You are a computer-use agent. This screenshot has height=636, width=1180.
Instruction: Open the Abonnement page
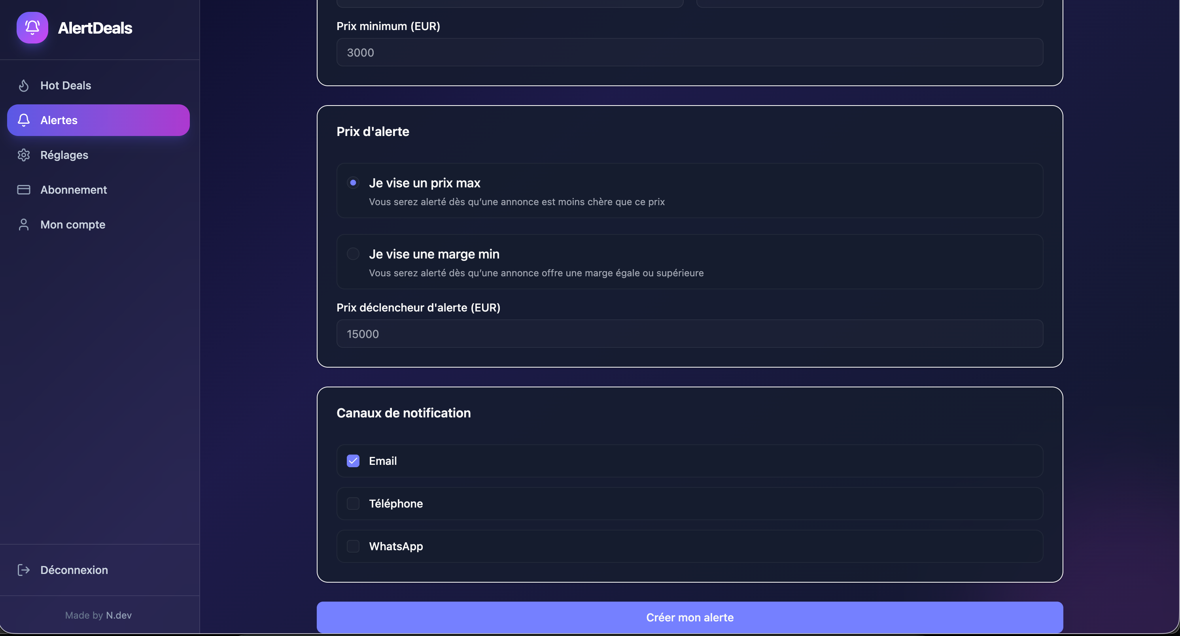pos(98,190)
